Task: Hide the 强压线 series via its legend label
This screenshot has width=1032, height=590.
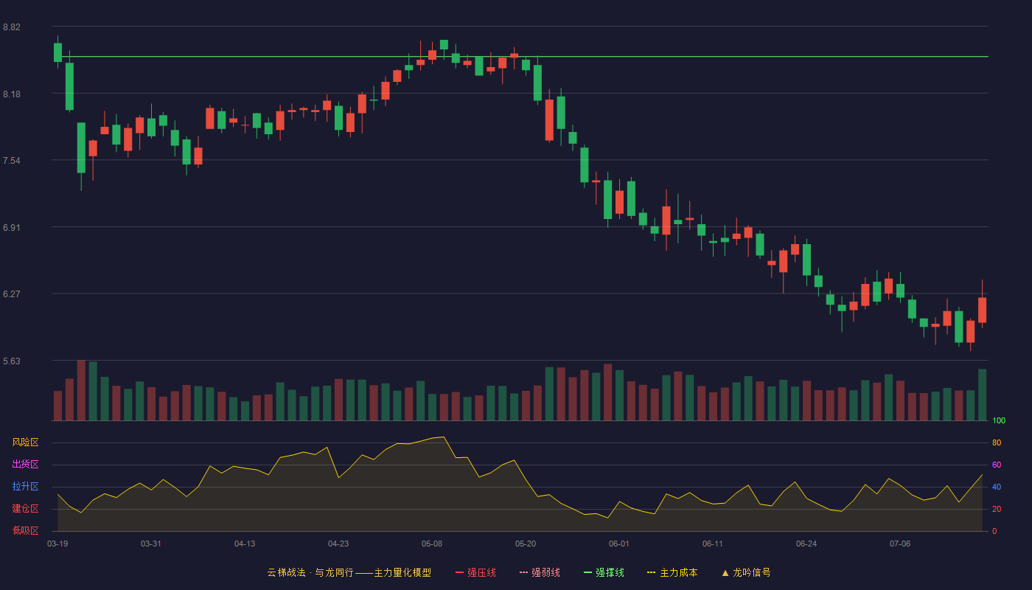Action: pos(481,572)
